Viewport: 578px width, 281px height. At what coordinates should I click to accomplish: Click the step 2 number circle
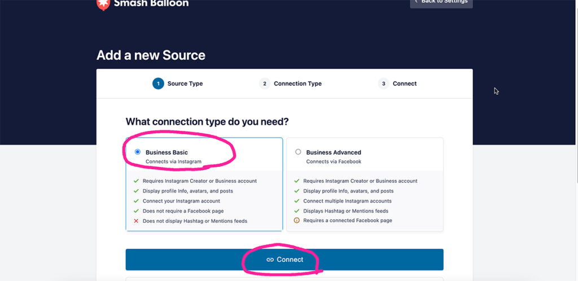tap(264, 84)
